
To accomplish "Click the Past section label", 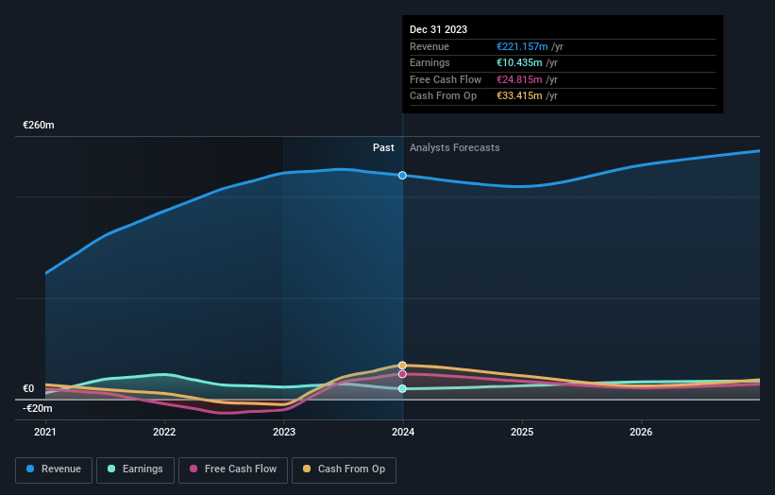I will pyautogui.click(x=383, y=148).
